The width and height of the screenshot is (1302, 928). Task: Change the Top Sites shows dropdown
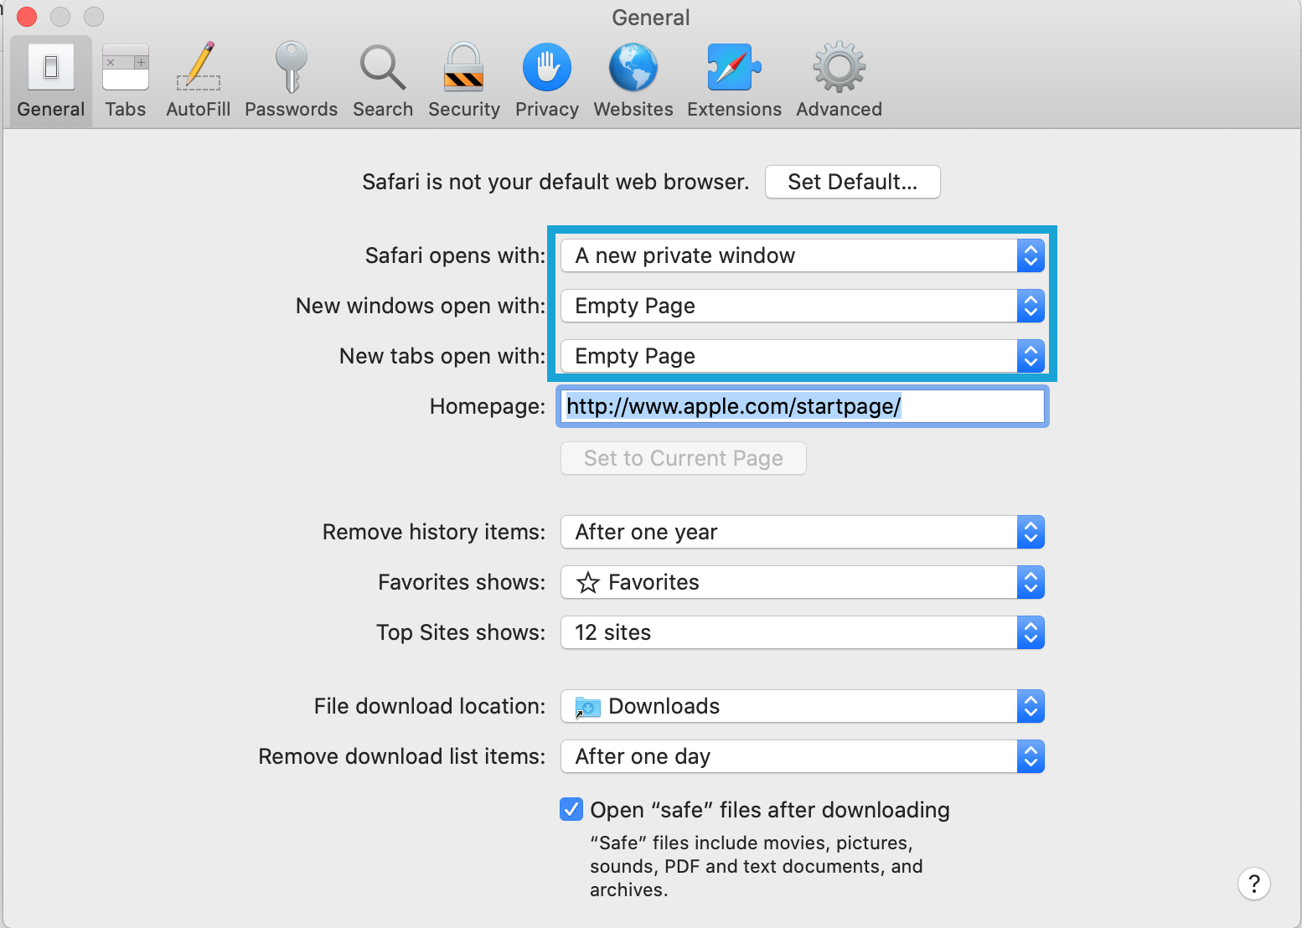point(803,632)
